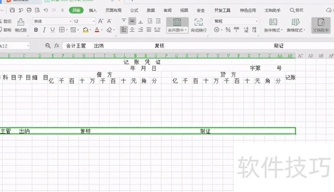Click the cell borders icon
Image resolution: width=334 pixels, height=192 pixels.
click(x=61, y=30)
